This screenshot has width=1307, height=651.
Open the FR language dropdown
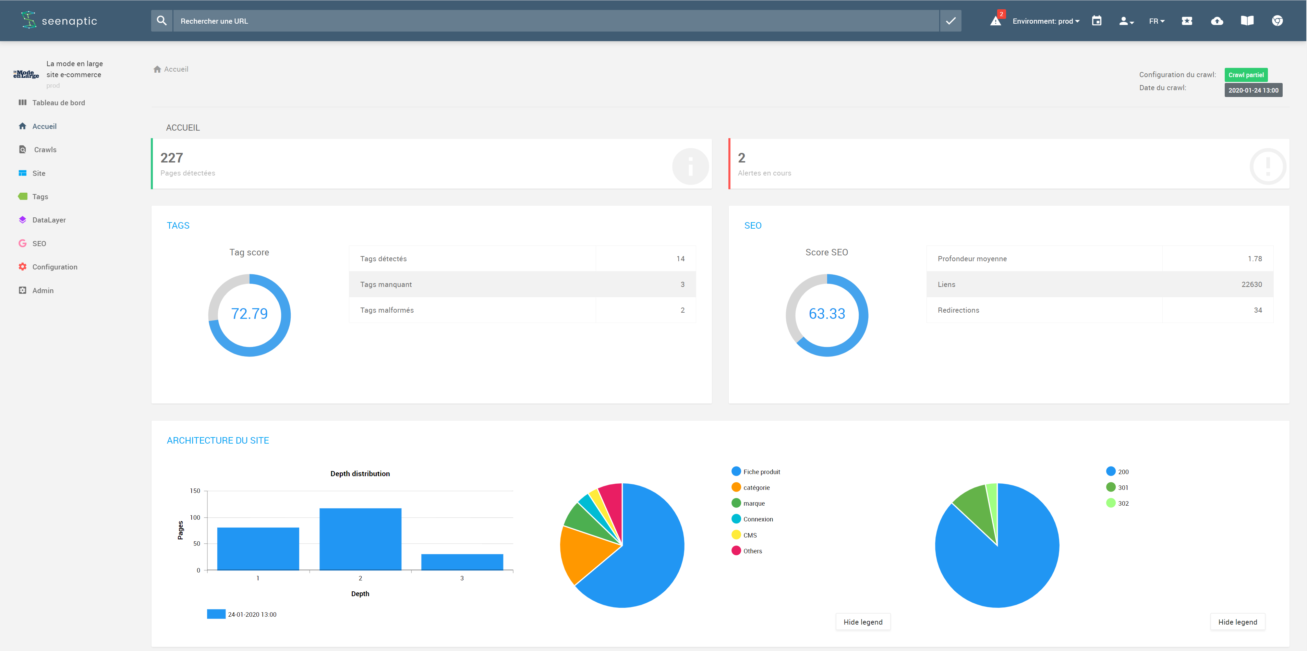1156,21
